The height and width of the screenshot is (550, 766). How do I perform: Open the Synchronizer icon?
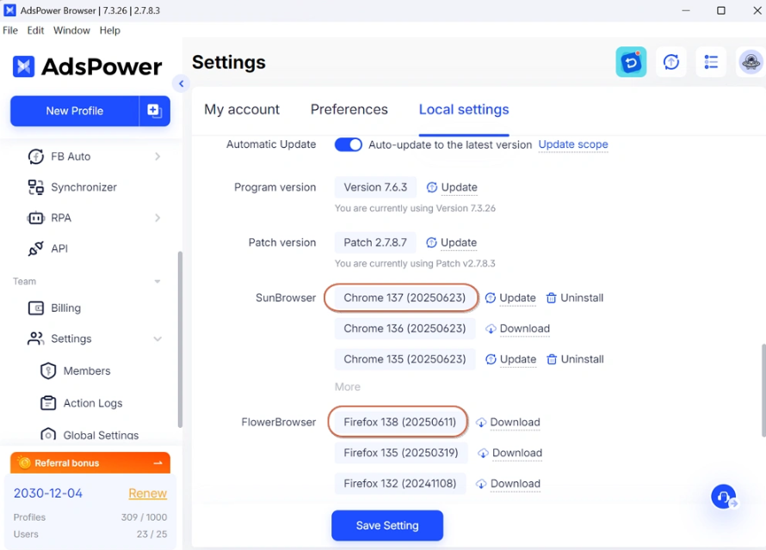click(35, 187)
